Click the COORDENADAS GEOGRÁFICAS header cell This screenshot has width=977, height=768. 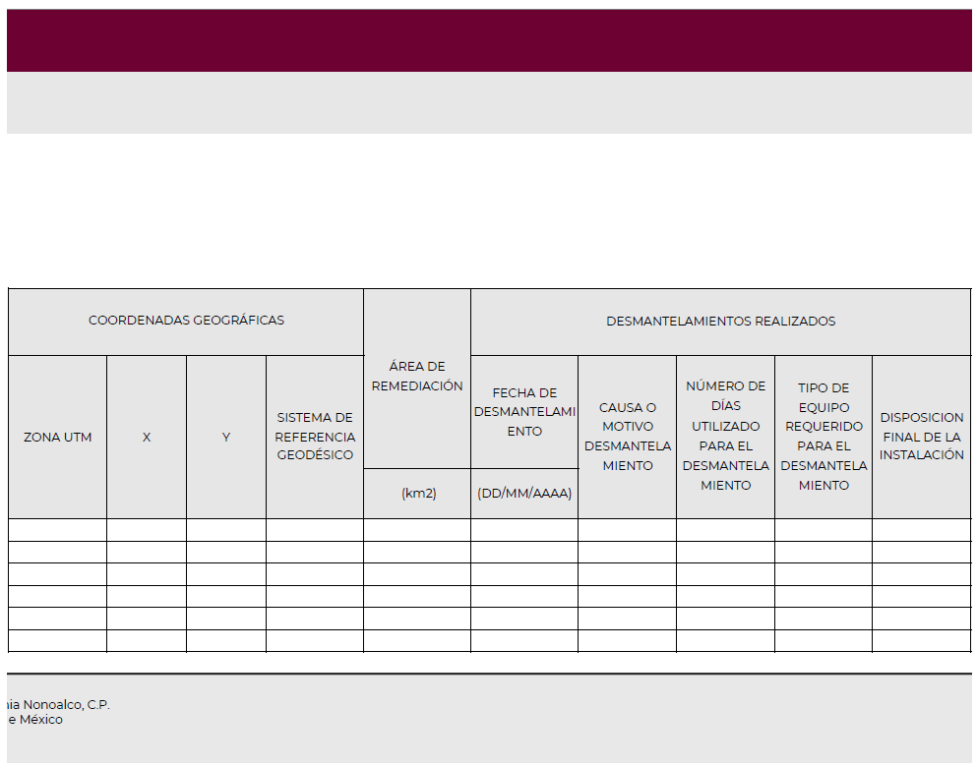pos(186,321)
